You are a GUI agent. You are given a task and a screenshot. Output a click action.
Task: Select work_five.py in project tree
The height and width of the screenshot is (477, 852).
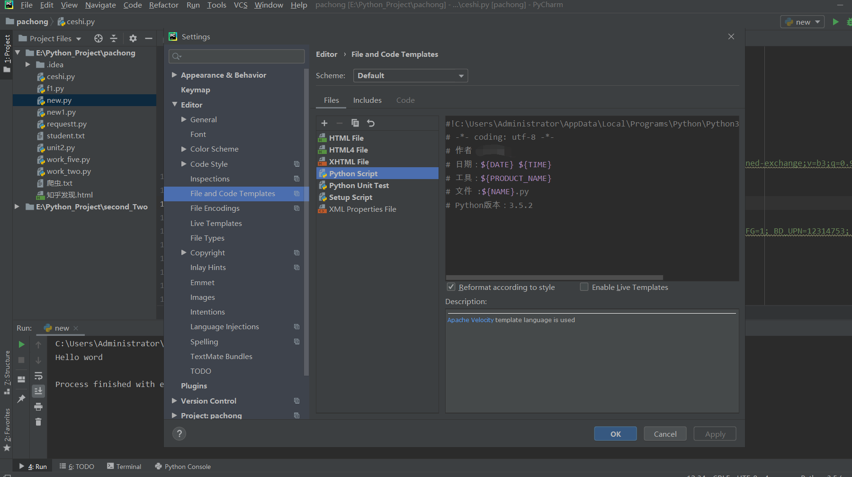coord(68,160)
